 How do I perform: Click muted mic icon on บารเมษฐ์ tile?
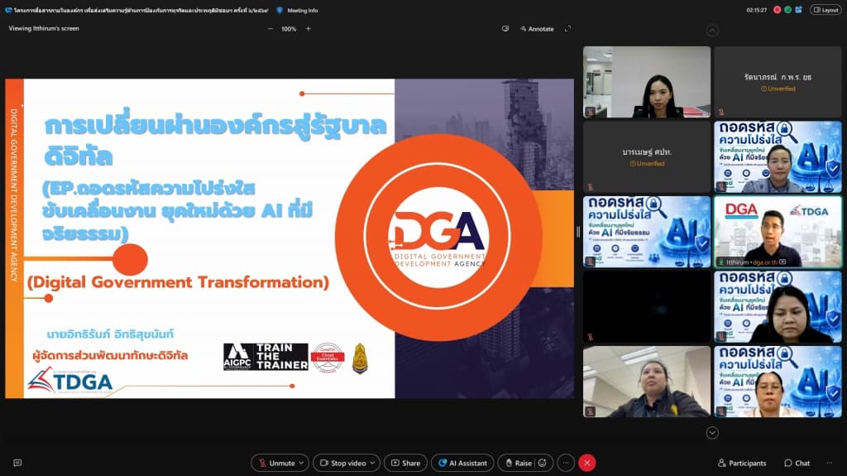(x=590, y=187)
